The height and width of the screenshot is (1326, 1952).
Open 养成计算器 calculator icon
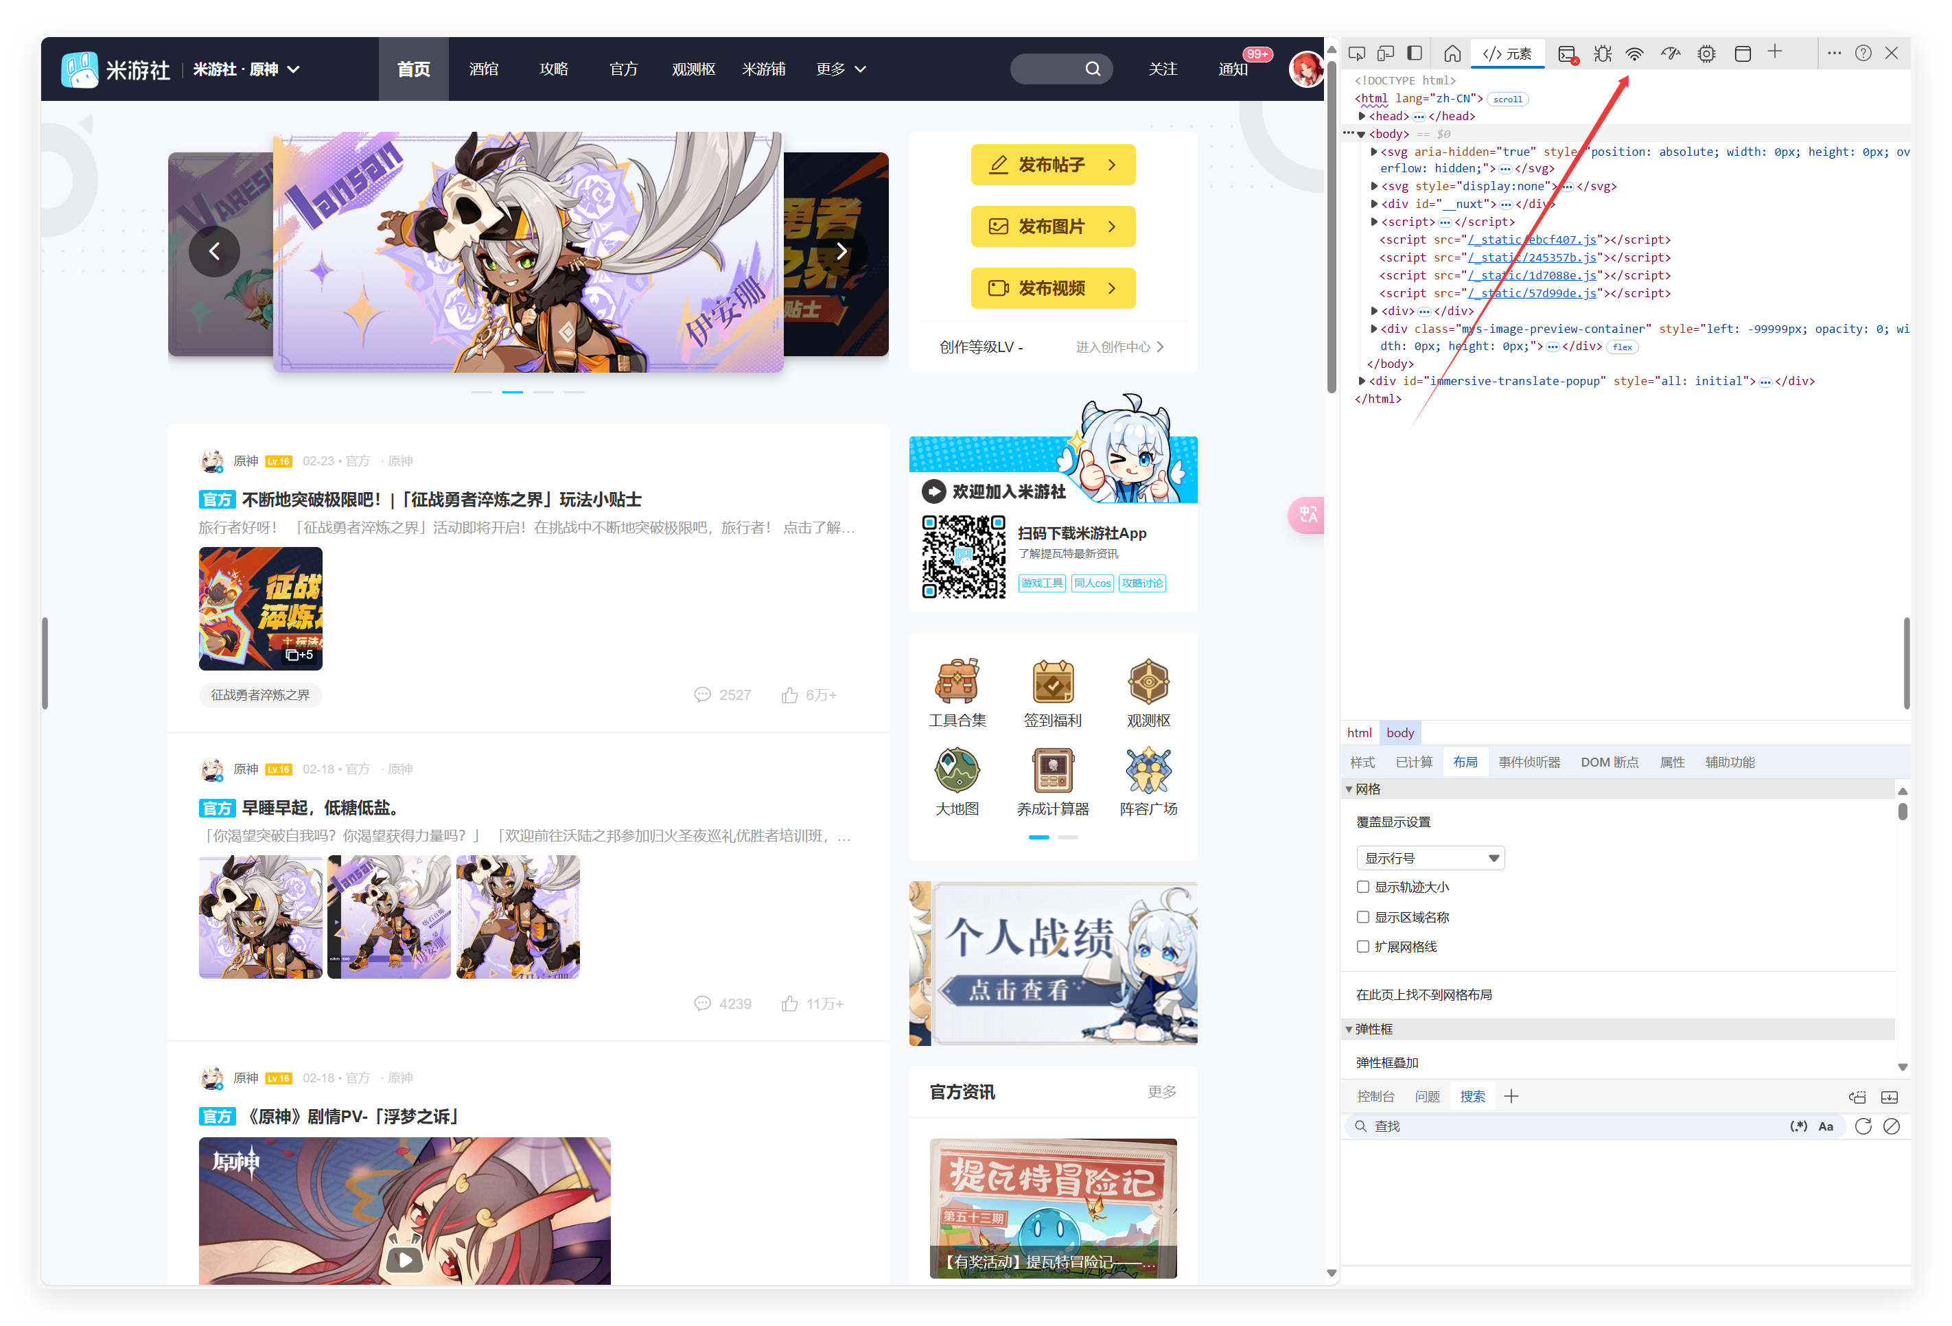click(1052, 782)
